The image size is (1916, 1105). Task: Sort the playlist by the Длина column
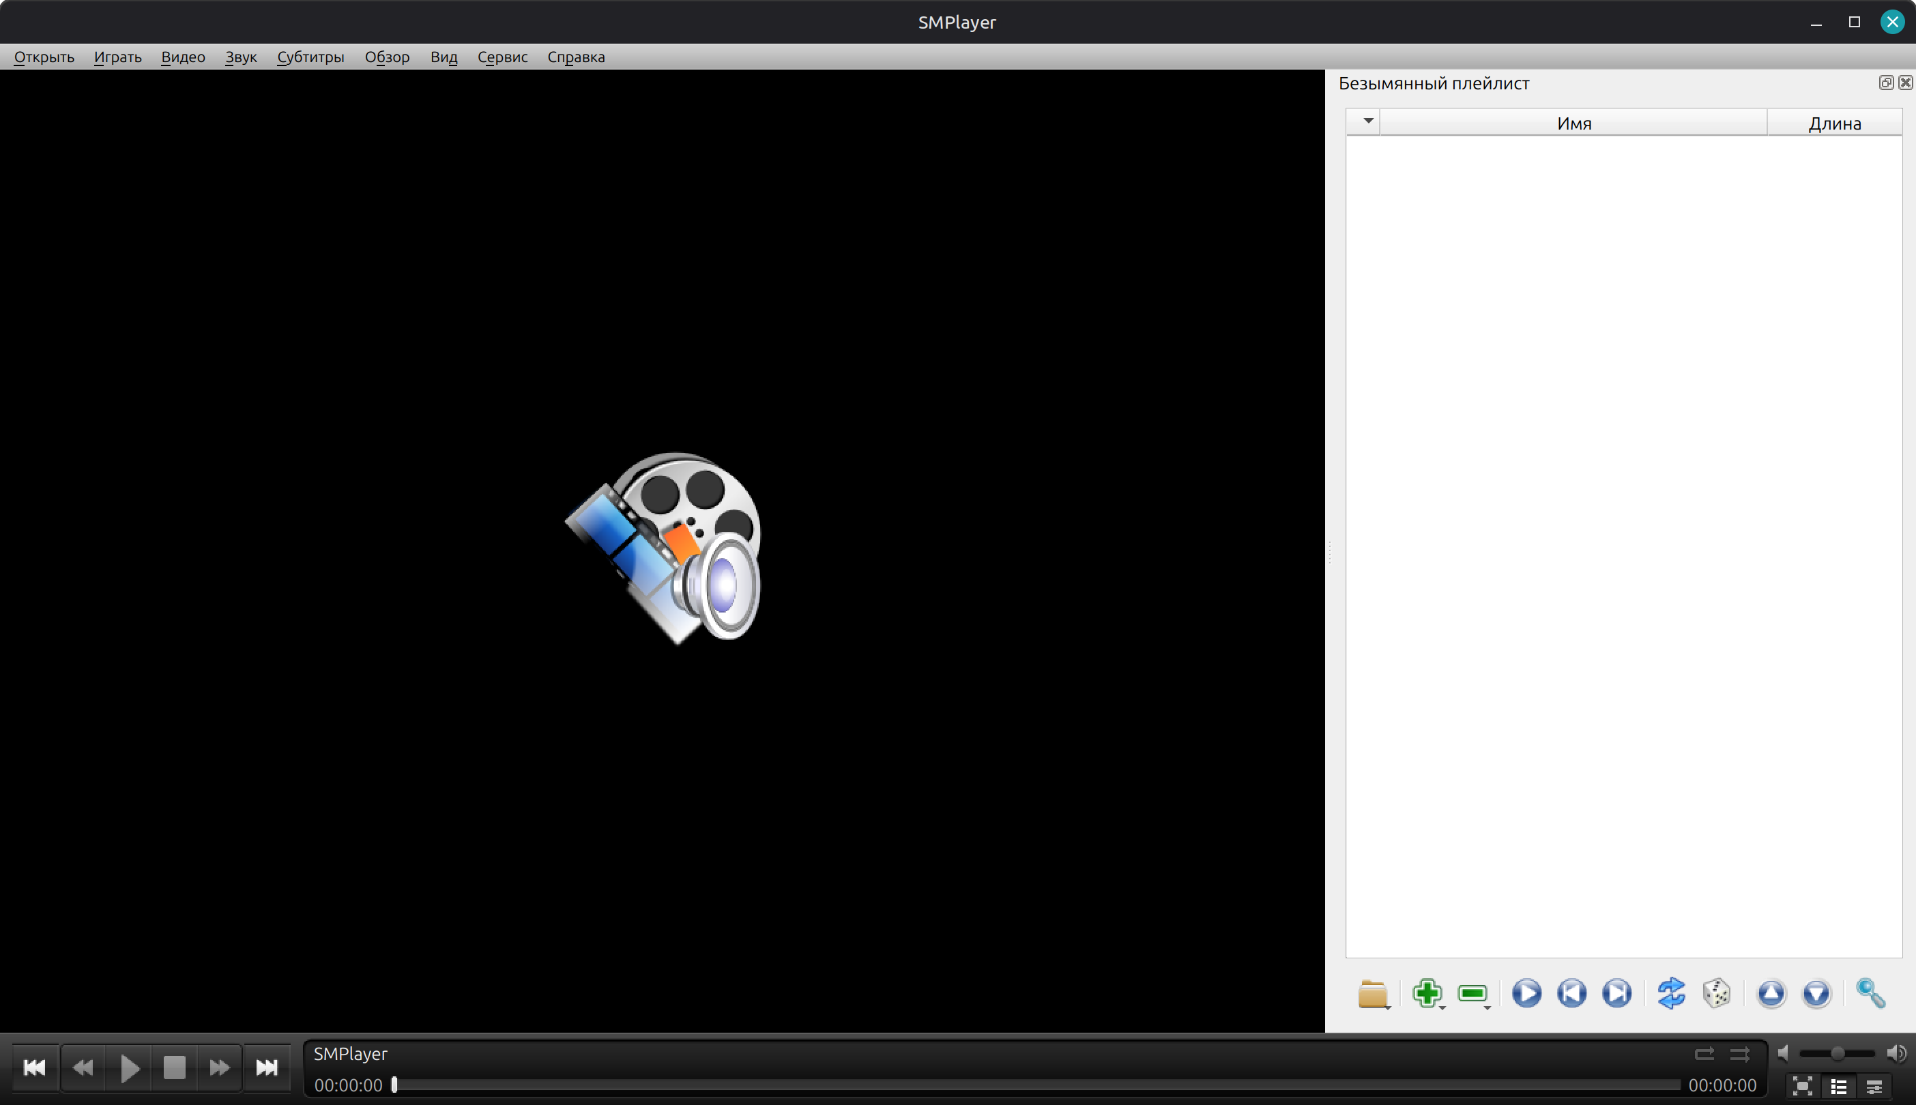pos(1835,123)
